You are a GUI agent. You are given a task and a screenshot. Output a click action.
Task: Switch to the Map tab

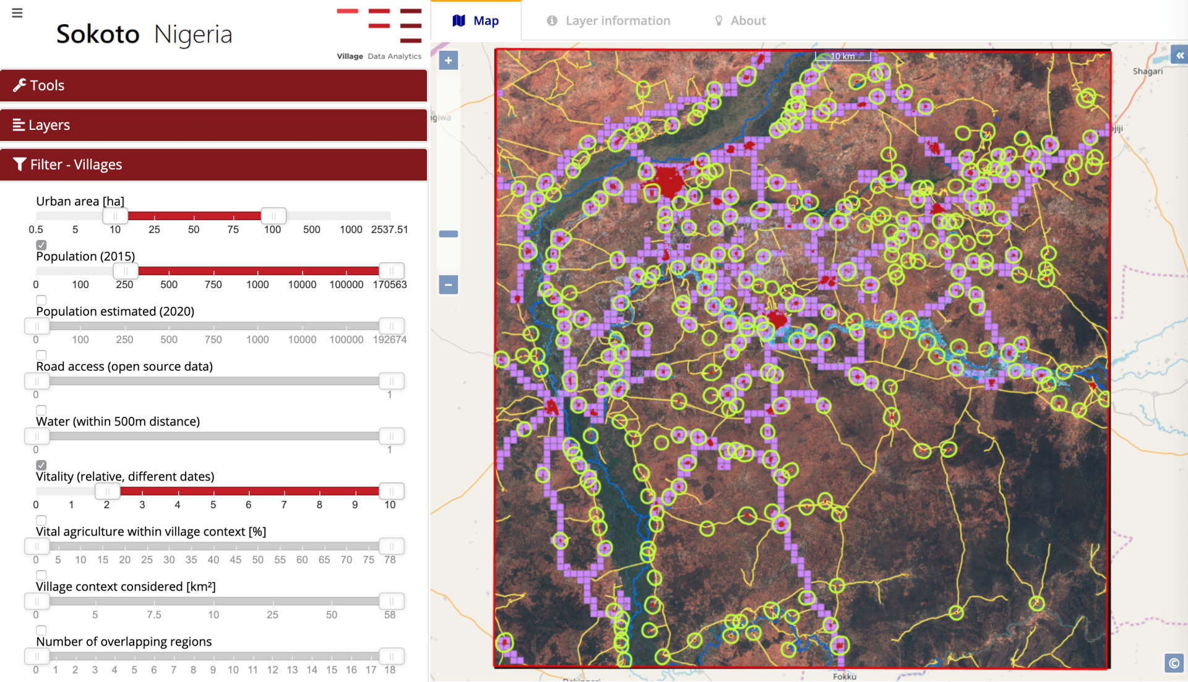pos(476,21)
